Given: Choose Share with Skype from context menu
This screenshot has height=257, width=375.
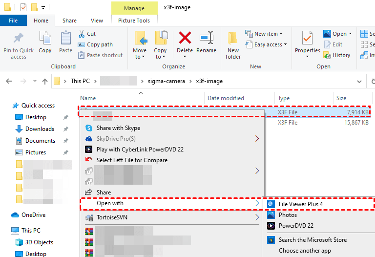Looking at the screenshot, I should [x=172, y=128].
